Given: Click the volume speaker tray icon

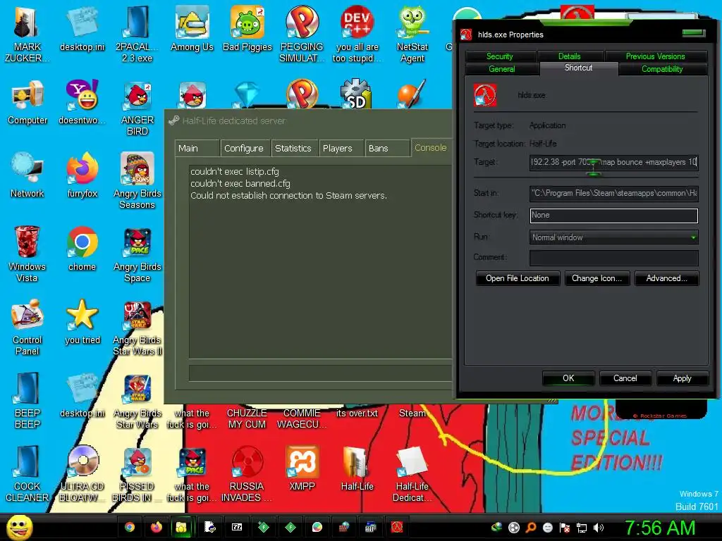Looking at the screenshot, I should point(599,528).
